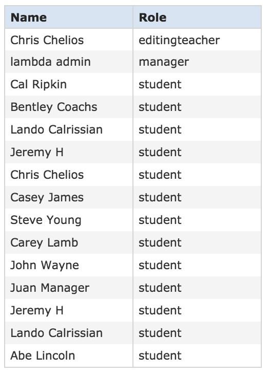Select the student role beside Steve Young
The image size is (269, 374).
pos(160,220)
